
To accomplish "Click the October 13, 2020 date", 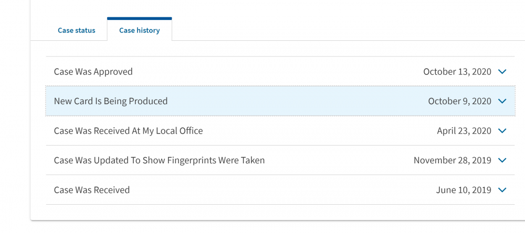I will (457, 71).
